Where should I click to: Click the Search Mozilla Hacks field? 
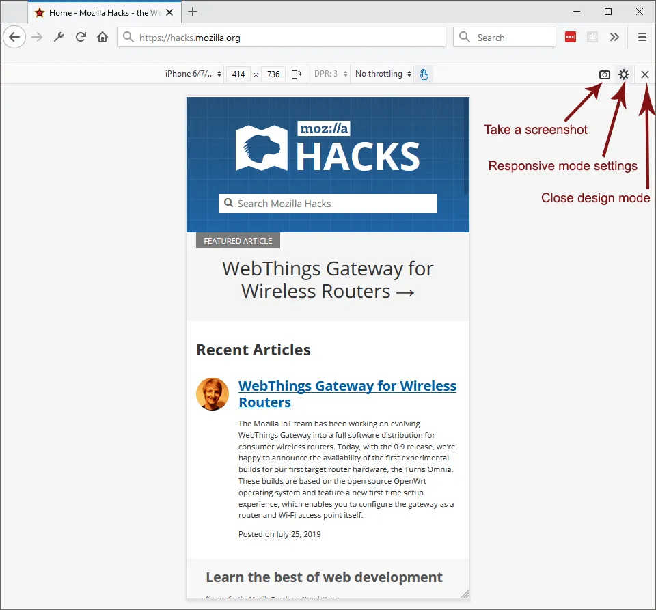(x=327, y=203)
